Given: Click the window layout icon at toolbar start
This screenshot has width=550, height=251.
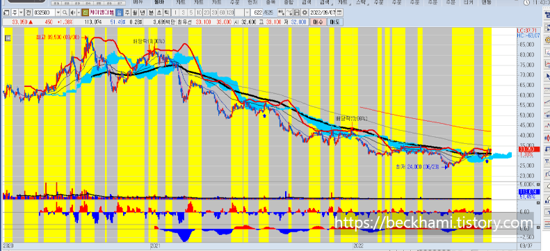Looking at the screenshot, I should coord(6,13).
